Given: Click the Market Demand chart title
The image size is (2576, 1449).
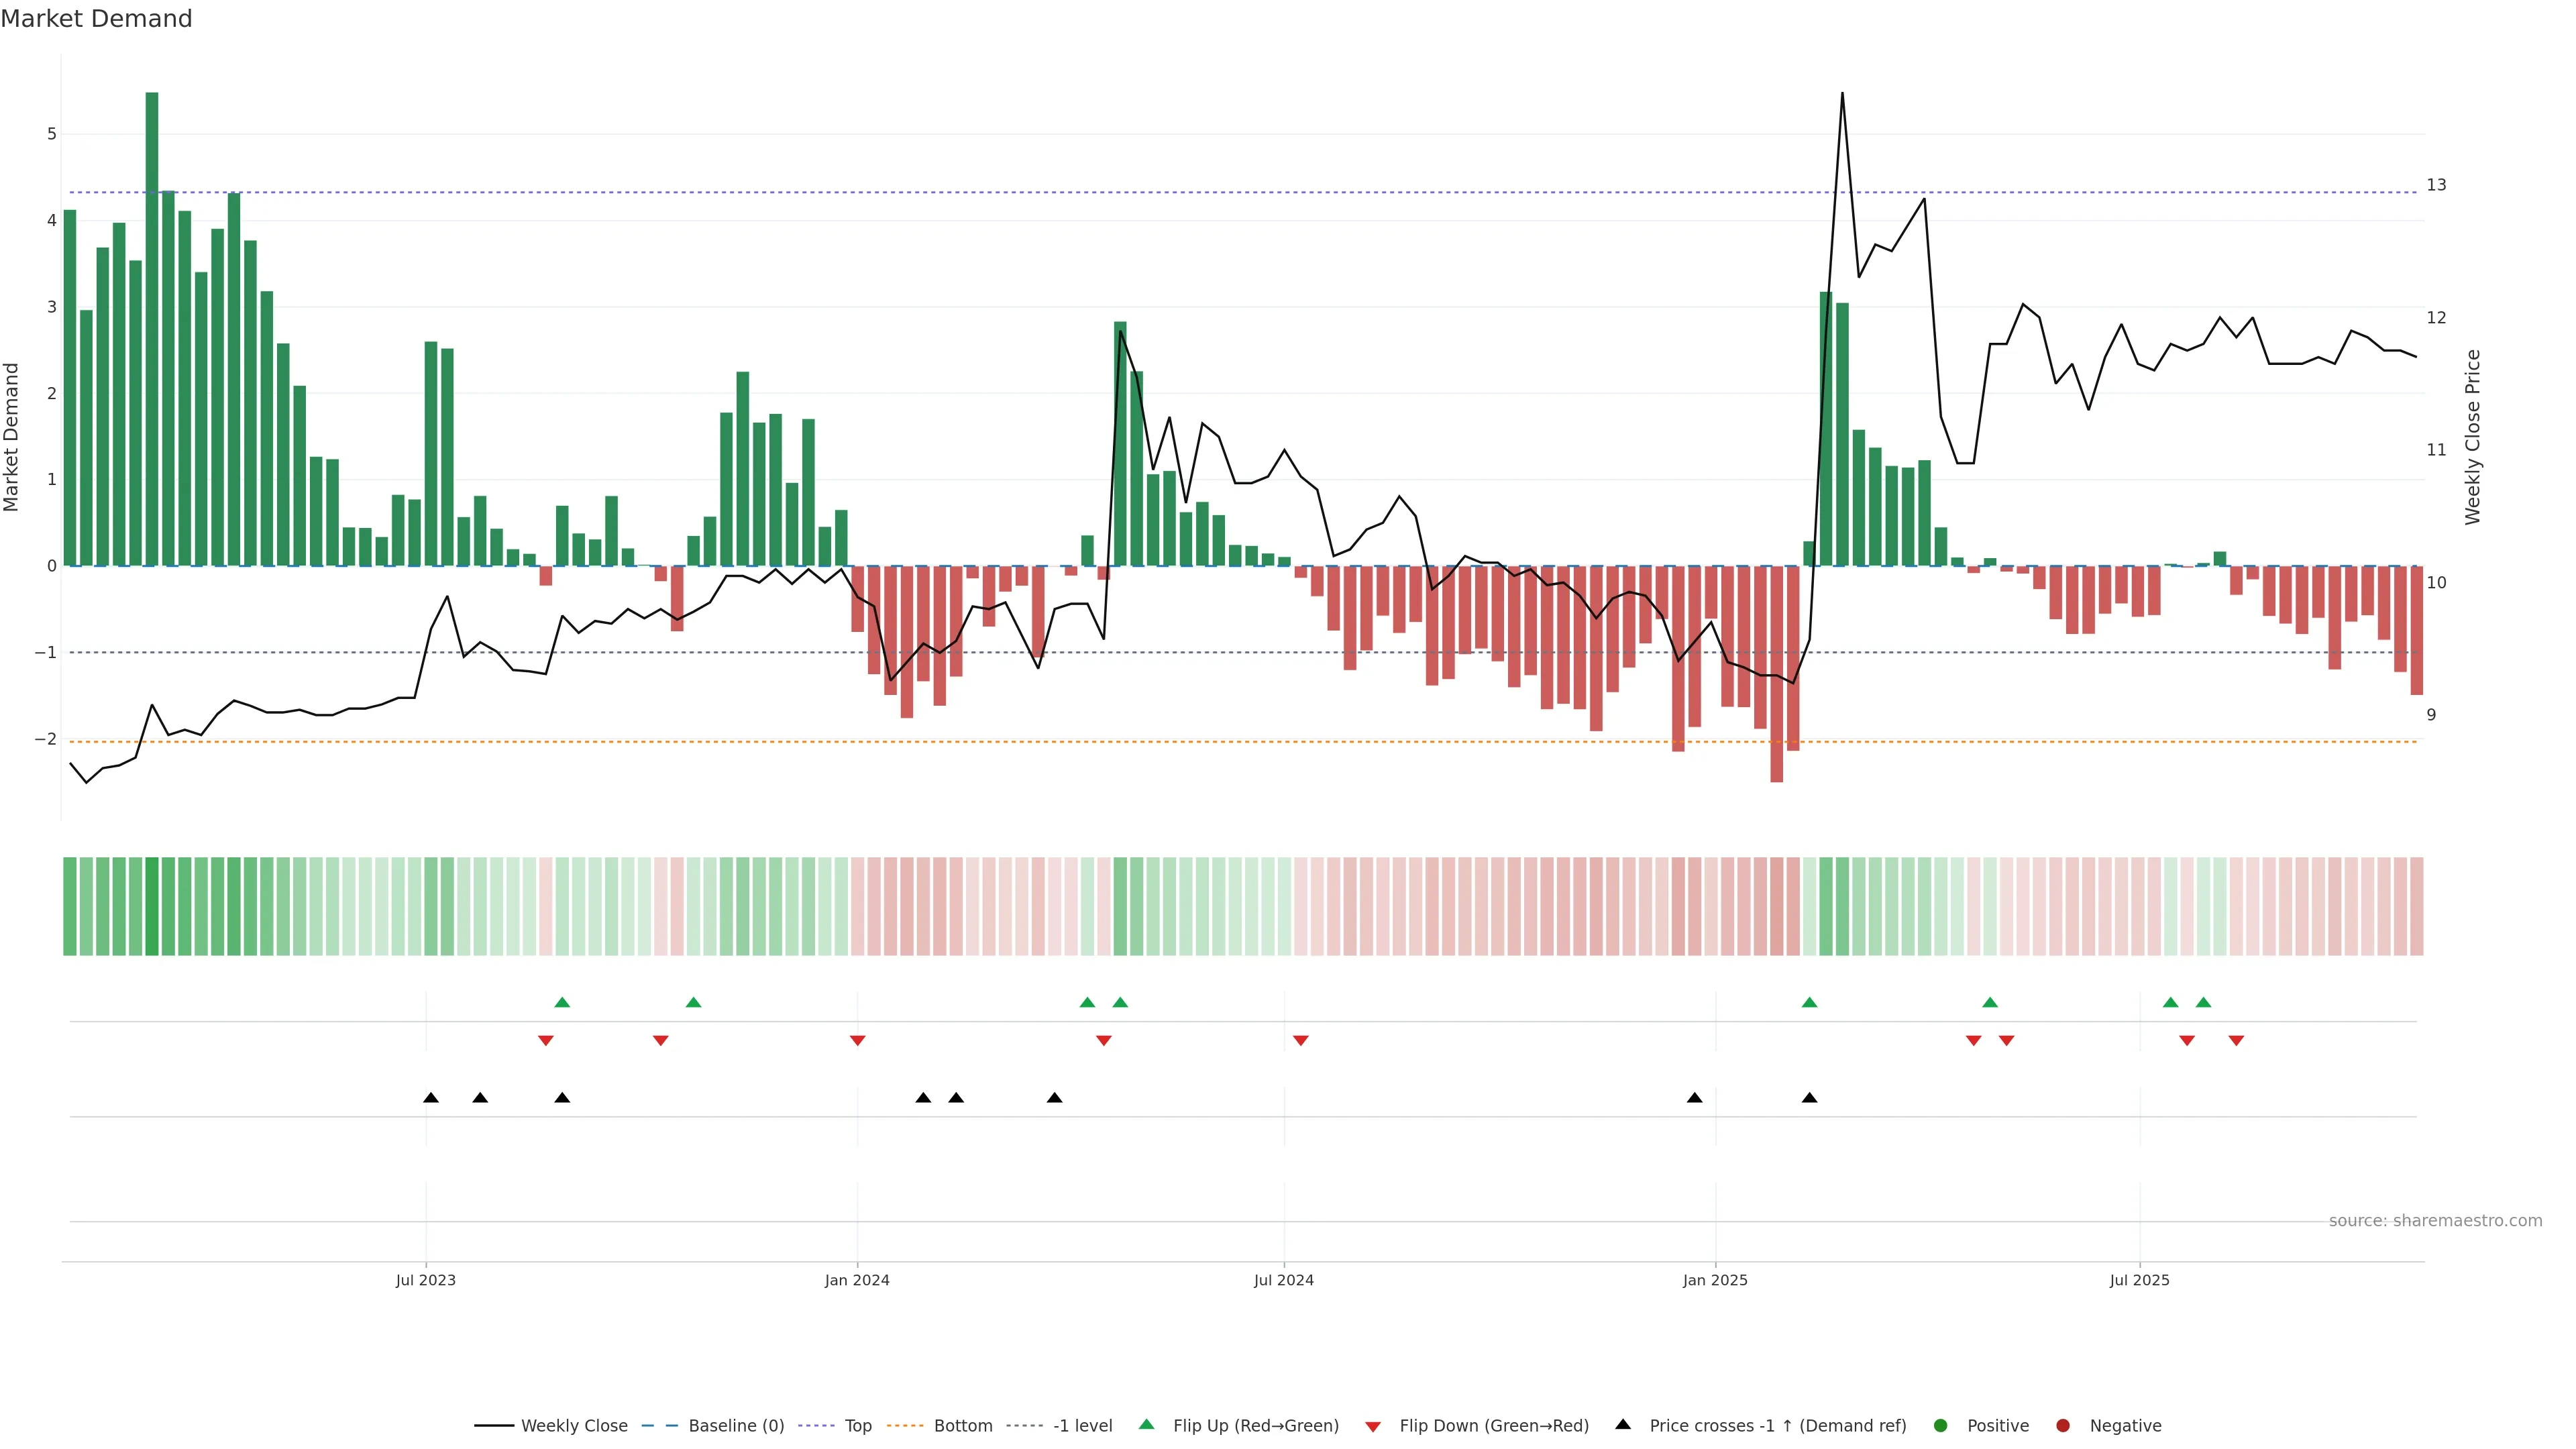Looking at the screenshot, I should pyautogui.click(x=96, y=19).
